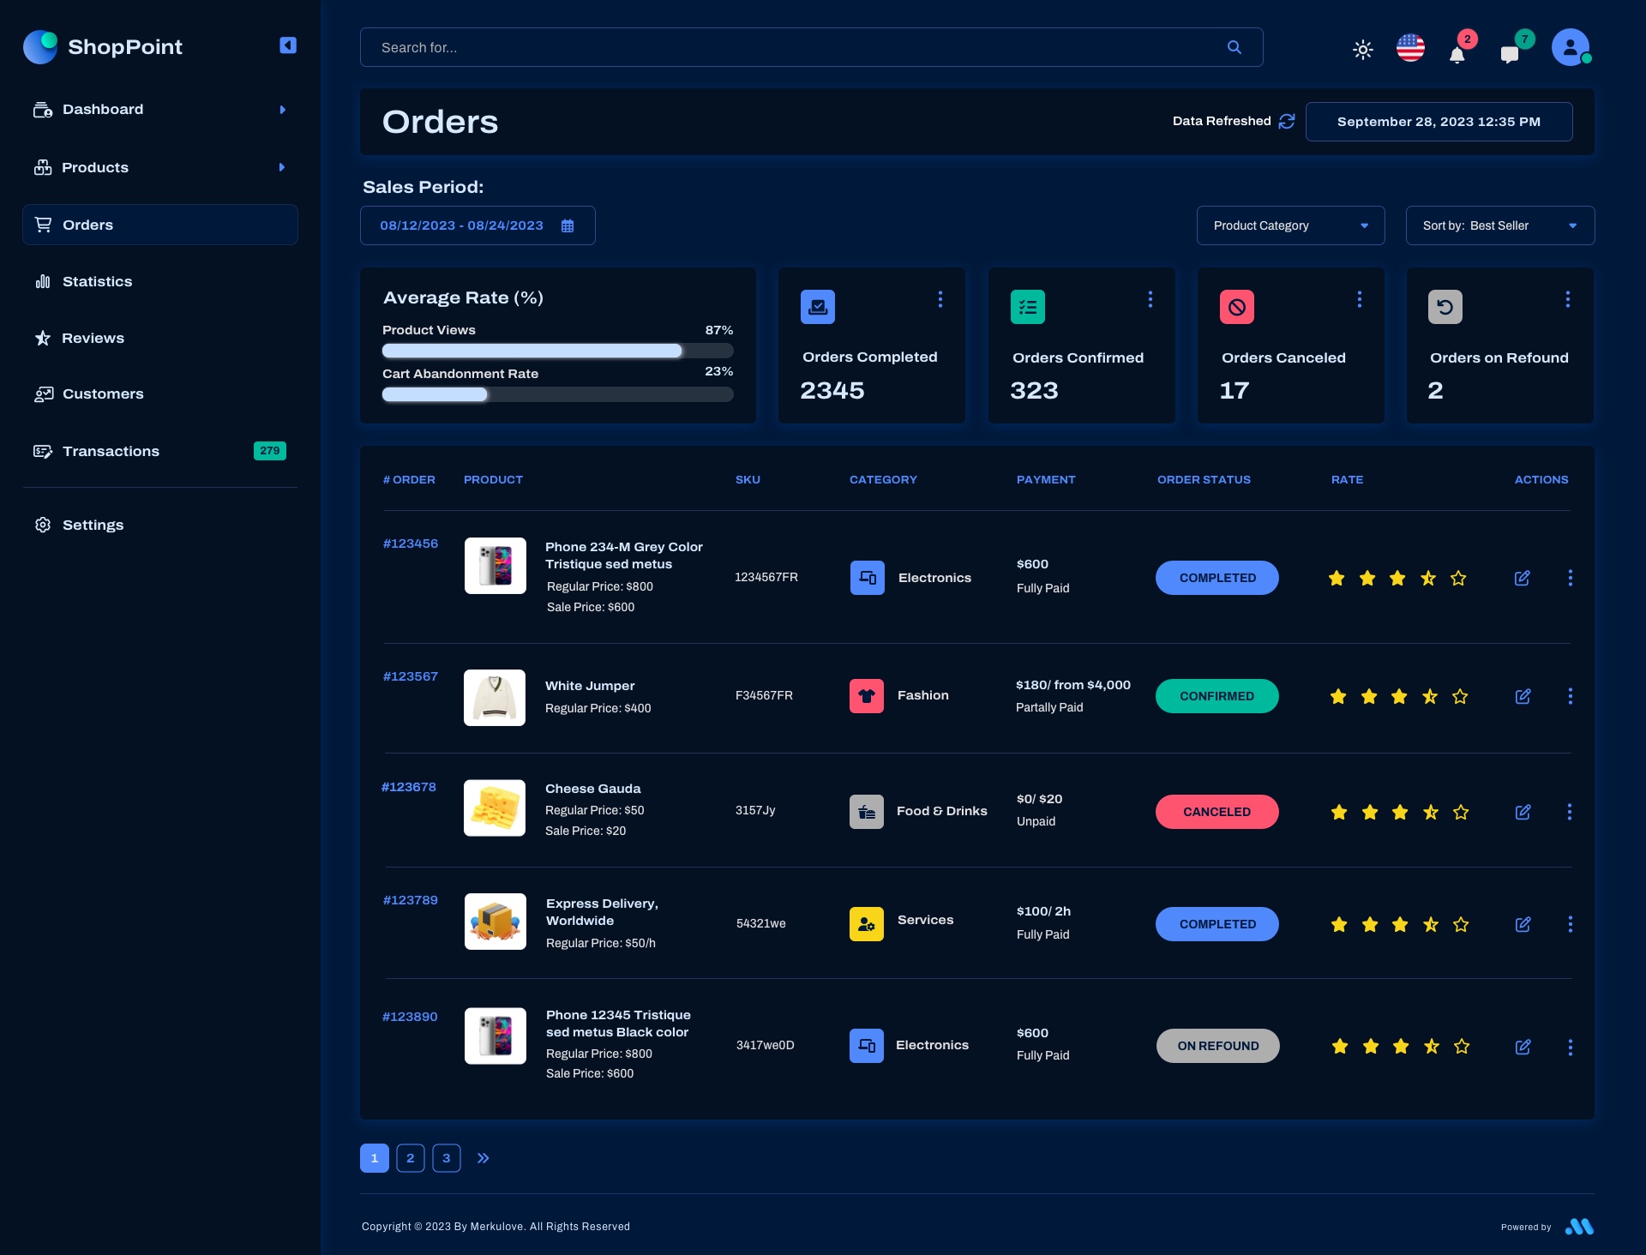Click the US flag language icon
Viewport: 1646px width, 1255px height.
tap(1410, 48)
